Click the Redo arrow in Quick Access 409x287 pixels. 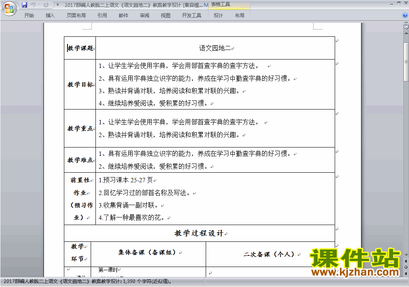click(x=46, y=5)
